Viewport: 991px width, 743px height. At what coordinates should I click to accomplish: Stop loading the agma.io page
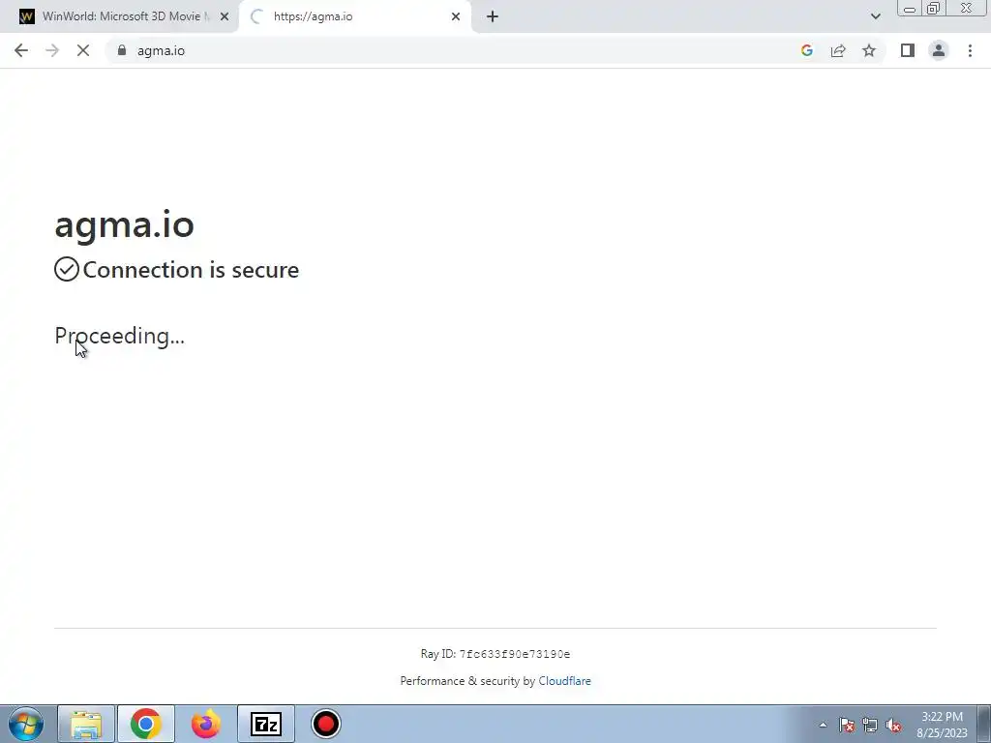(83, 50)
